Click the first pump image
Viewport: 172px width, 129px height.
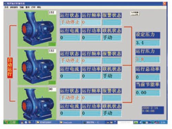point(37,29)
